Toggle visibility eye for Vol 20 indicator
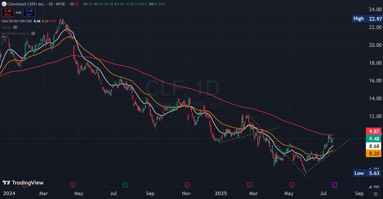 tap(15, 27)
